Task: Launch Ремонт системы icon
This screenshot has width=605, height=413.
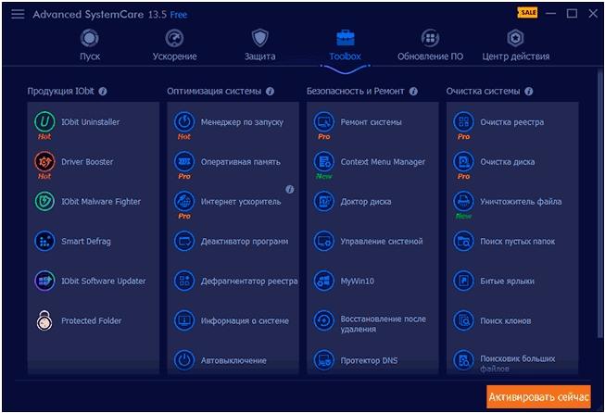Action: coord(324,122)
